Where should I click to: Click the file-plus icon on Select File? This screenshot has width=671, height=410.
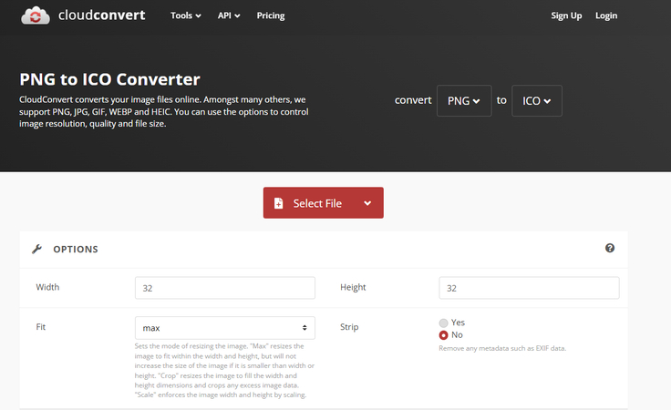coord(279,203)
